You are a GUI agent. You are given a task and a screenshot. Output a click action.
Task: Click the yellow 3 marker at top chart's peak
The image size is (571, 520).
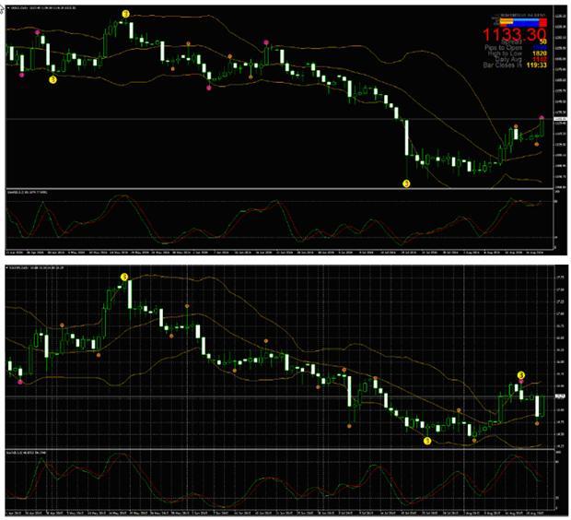point(126,15)
